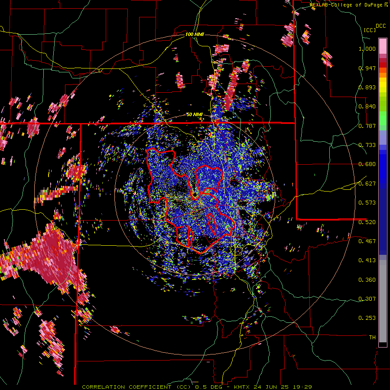Select the 1.000 scale value

click(x=367, y=49)
